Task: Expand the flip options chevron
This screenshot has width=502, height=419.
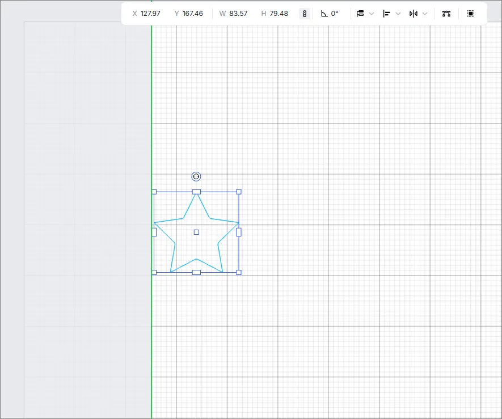Action: coord(425,14)
